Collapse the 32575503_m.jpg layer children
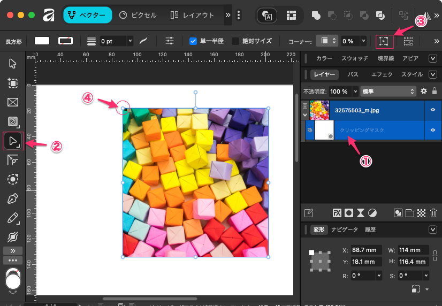 [305, 114]
